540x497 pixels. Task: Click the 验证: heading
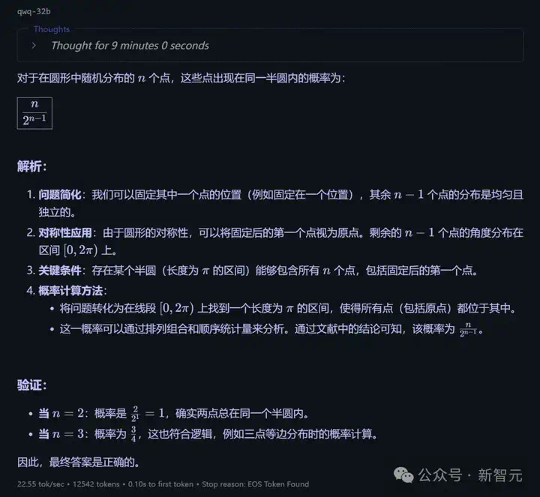click(x=32, y=385)
